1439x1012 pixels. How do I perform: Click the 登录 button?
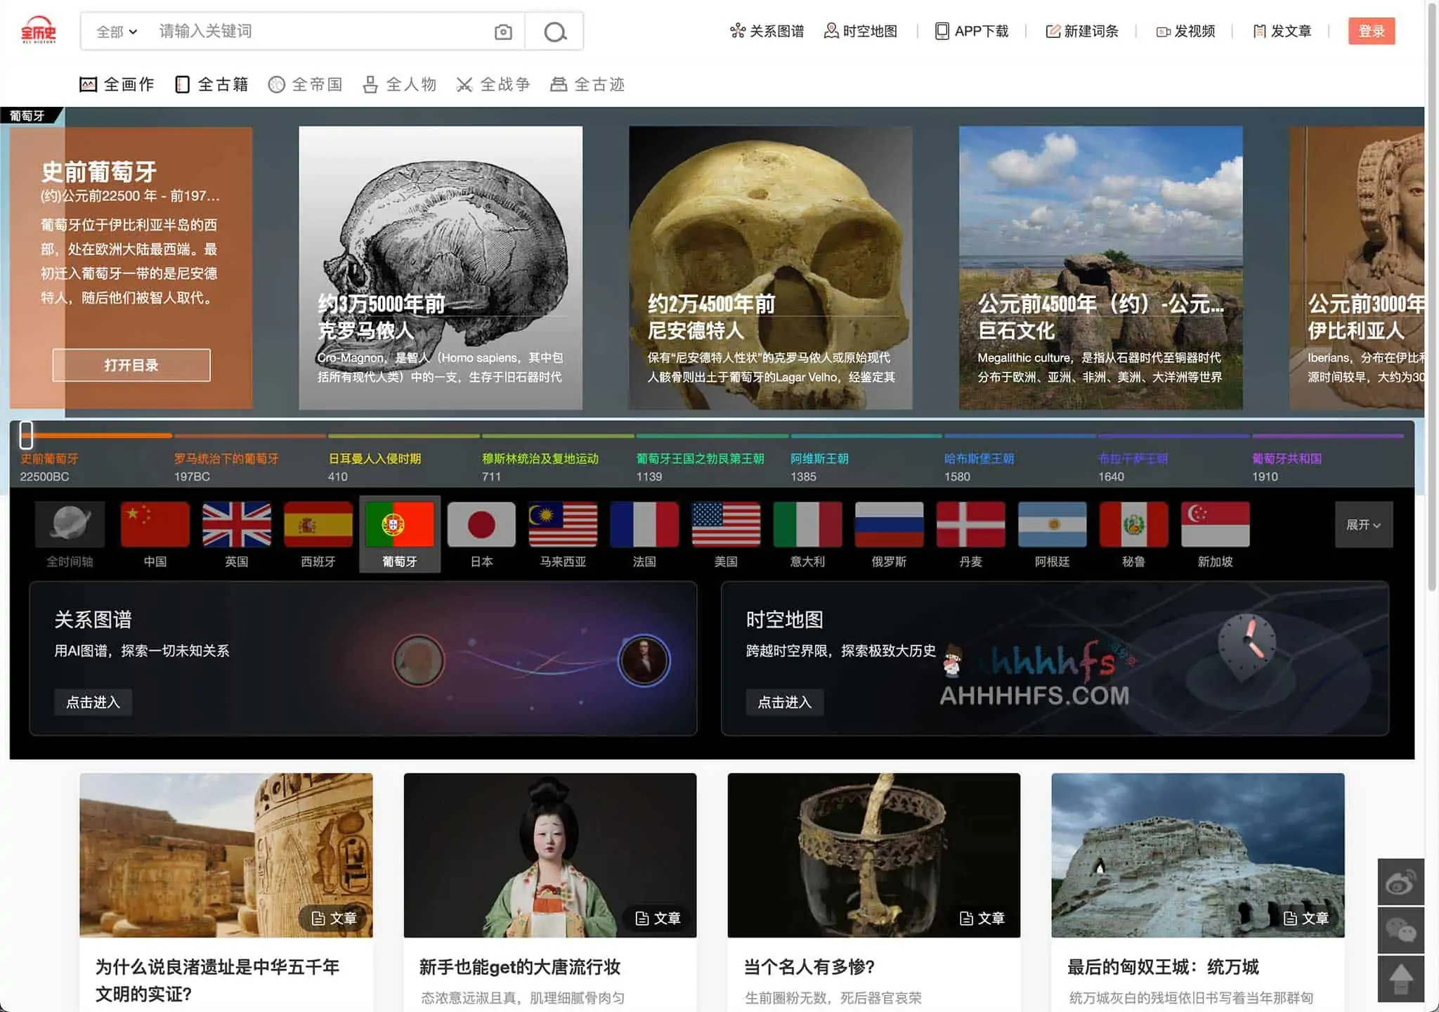[1372, 31]
